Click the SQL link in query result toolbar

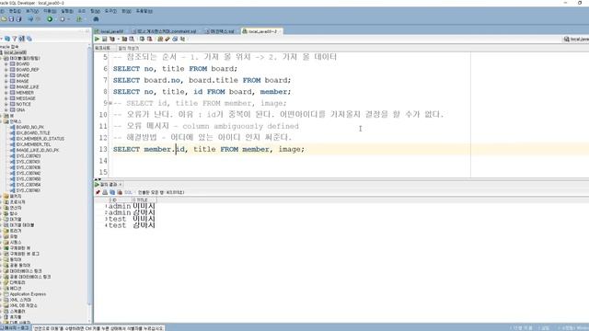click(128, 192)
